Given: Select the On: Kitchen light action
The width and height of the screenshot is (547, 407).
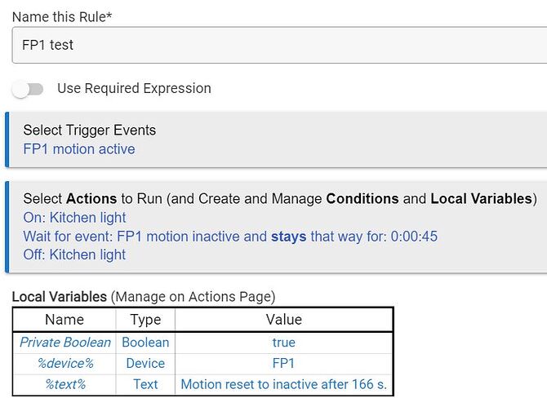Looking at the screenshot, I should (75, 218).
